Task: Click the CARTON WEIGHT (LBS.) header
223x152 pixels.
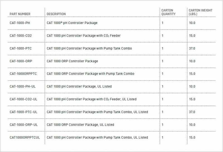Action: coord(200,12)
